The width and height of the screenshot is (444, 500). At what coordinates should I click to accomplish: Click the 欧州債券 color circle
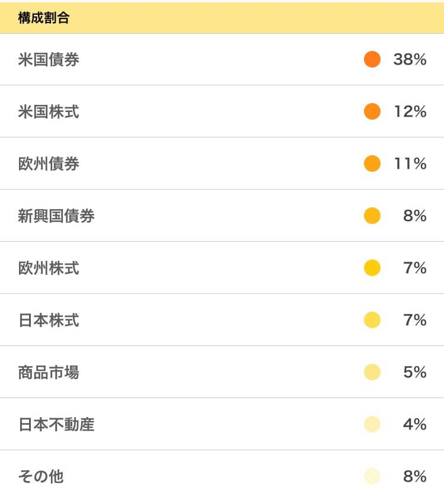pos(372,164)
